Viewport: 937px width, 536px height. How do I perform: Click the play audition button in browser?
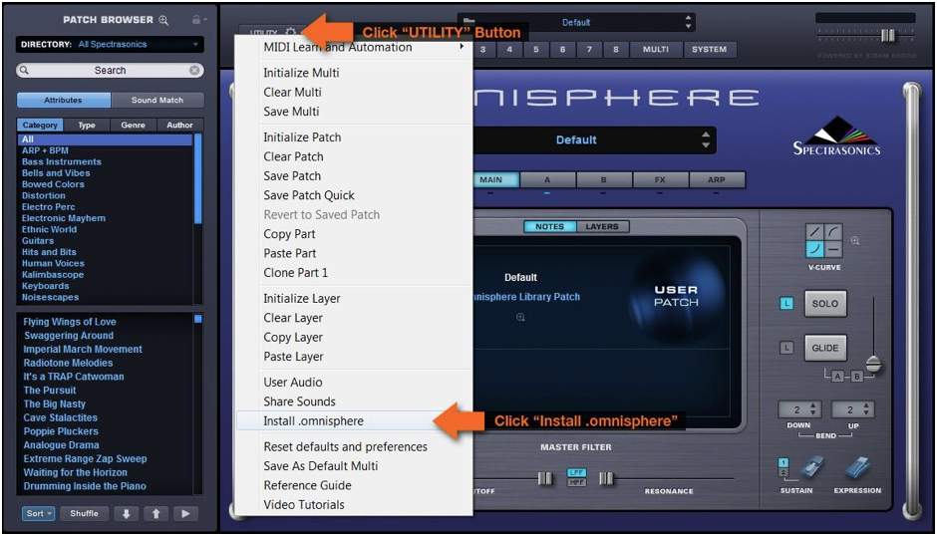pyautogui.click(x=185, y=513)
